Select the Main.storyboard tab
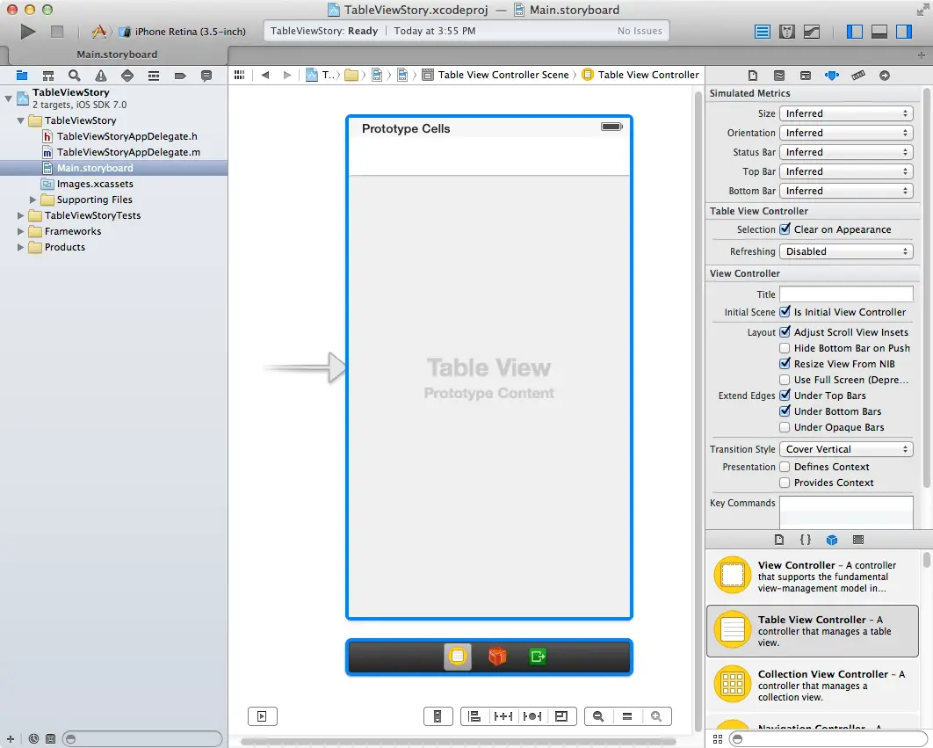The height and width of the screenshot is (748, 933). (x=117, y=54)
